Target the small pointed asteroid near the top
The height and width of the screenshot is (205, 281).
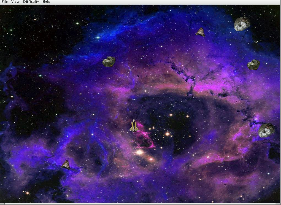pyautogui.click(x=200, y=32)
